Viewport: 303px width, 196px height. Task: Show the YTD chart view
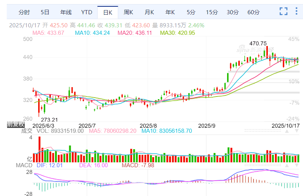pyautogui.click(x=86, y=12)
